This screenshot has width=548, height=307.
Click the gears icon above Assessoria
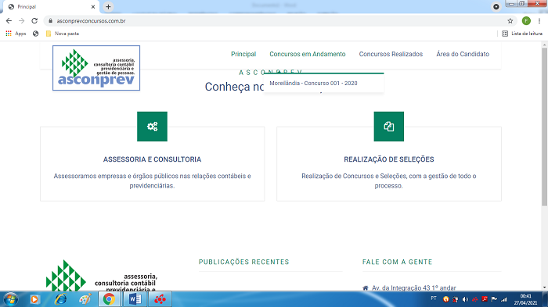152,127
